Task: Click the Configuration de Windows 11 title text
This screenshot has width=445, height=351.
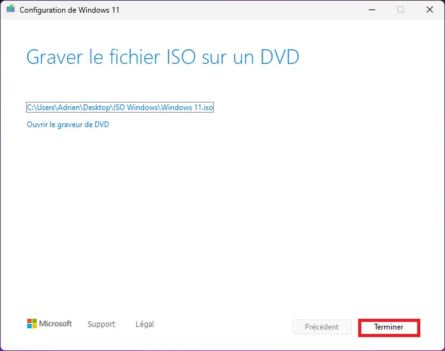Action: (x=69, y=10)
